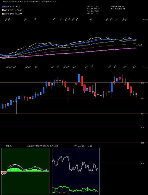148x195 pixels.
Task: Click the 'Avg V: 0.048 M' value
Action: pyautogui.click(x=117, y=6)
